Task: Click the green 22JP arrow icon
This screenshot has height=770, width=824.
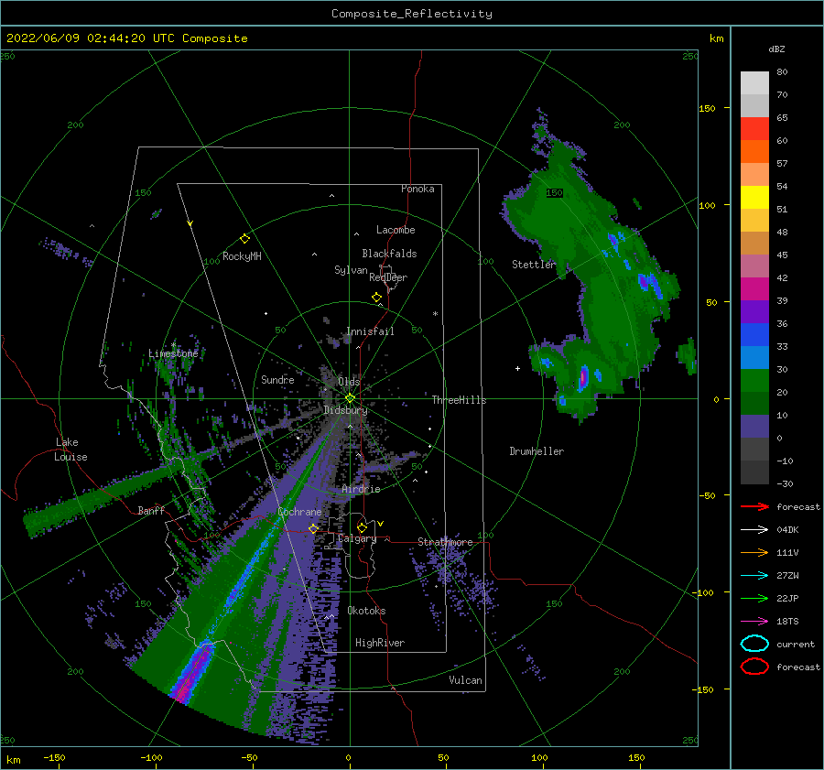Action: pyautogui.click(x=754, y=598)
